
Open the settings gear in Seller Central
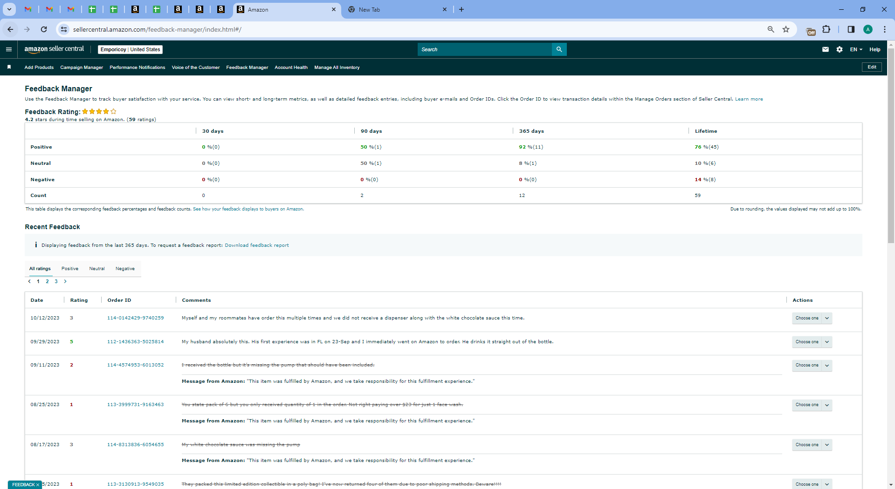point(840,49)
